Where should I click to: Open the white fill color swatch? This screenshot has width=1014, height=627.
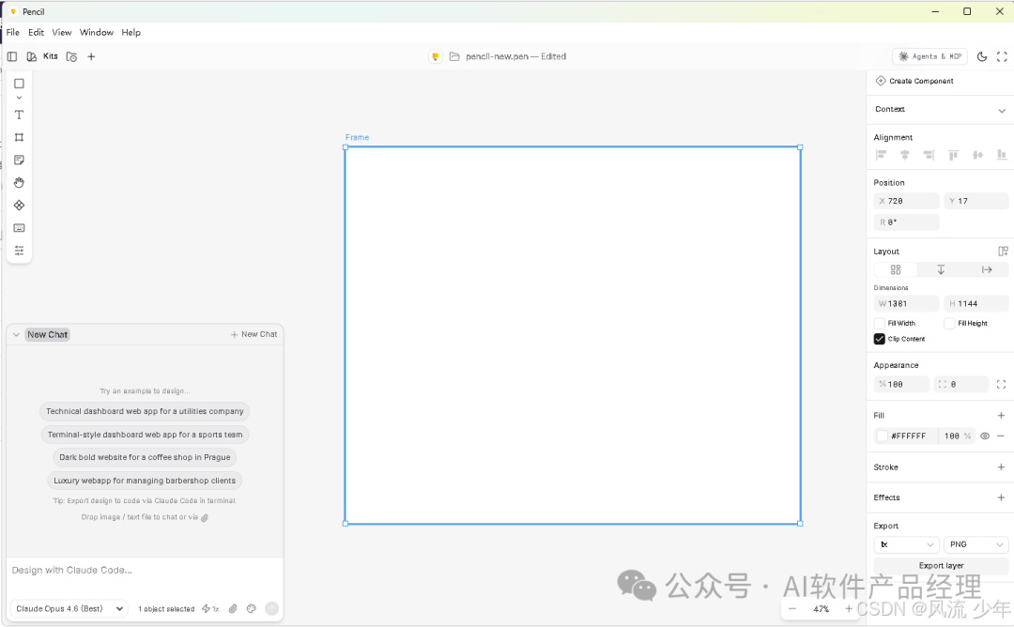[x=882, y=436]
